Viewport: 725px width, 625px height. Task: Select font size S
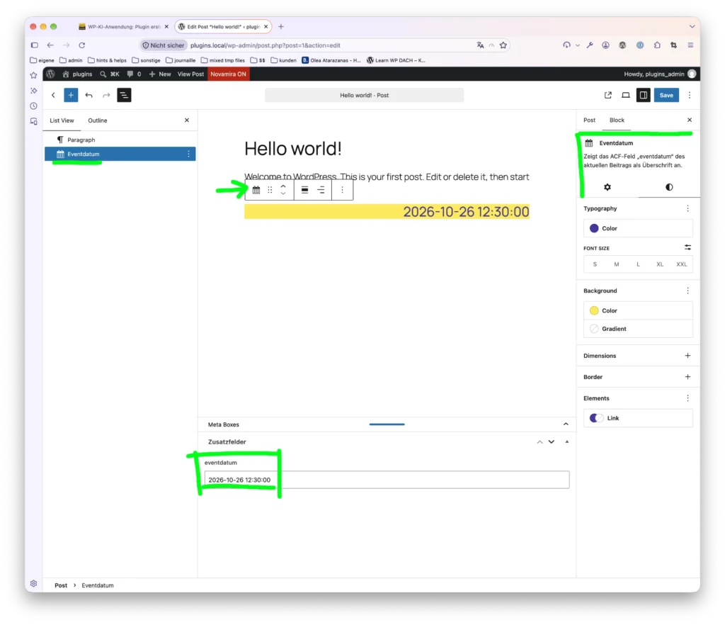[595, 264]
